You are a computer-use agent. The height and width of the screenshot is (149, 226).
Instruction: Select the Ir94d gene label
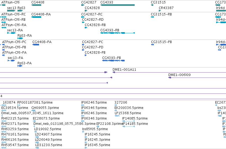[x=220, y=8]
